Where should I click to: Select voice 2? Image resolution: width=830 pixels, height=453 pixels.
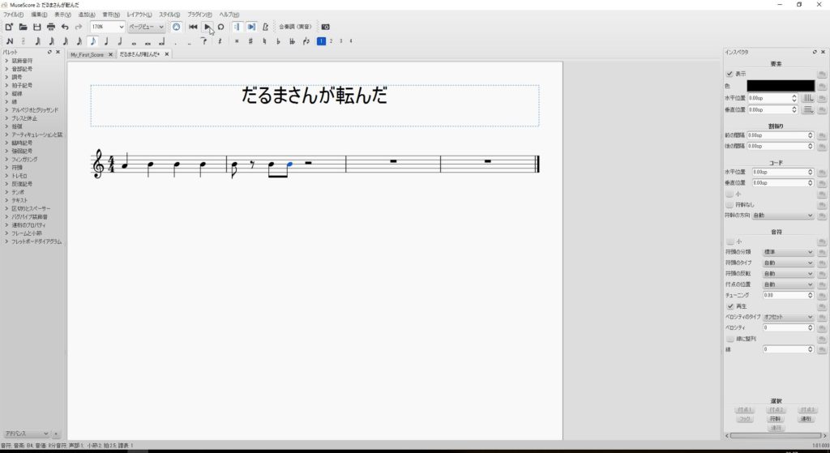click(332, 41)
